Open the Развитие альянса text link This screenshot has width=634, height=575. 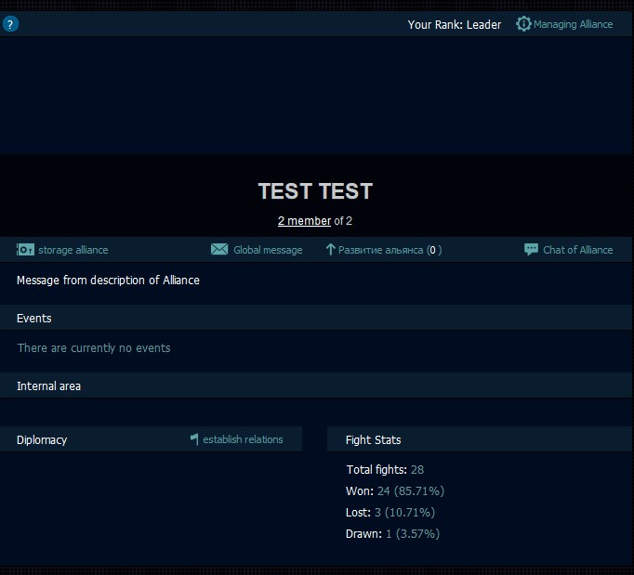tap(380, 250)
